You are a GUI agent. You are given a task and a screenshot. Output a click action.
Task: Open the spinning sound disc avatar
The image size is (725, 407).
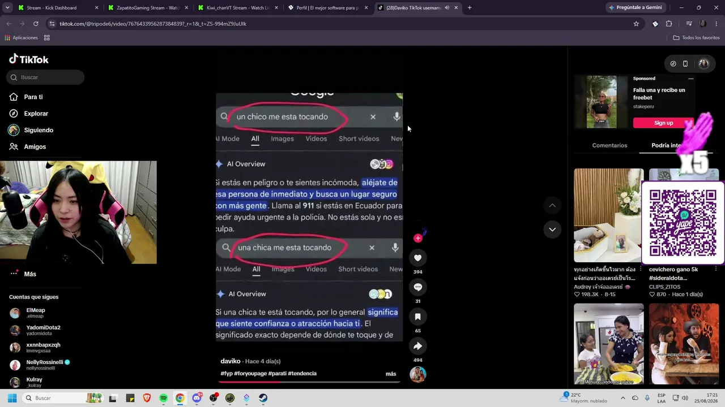pos(417,374)
